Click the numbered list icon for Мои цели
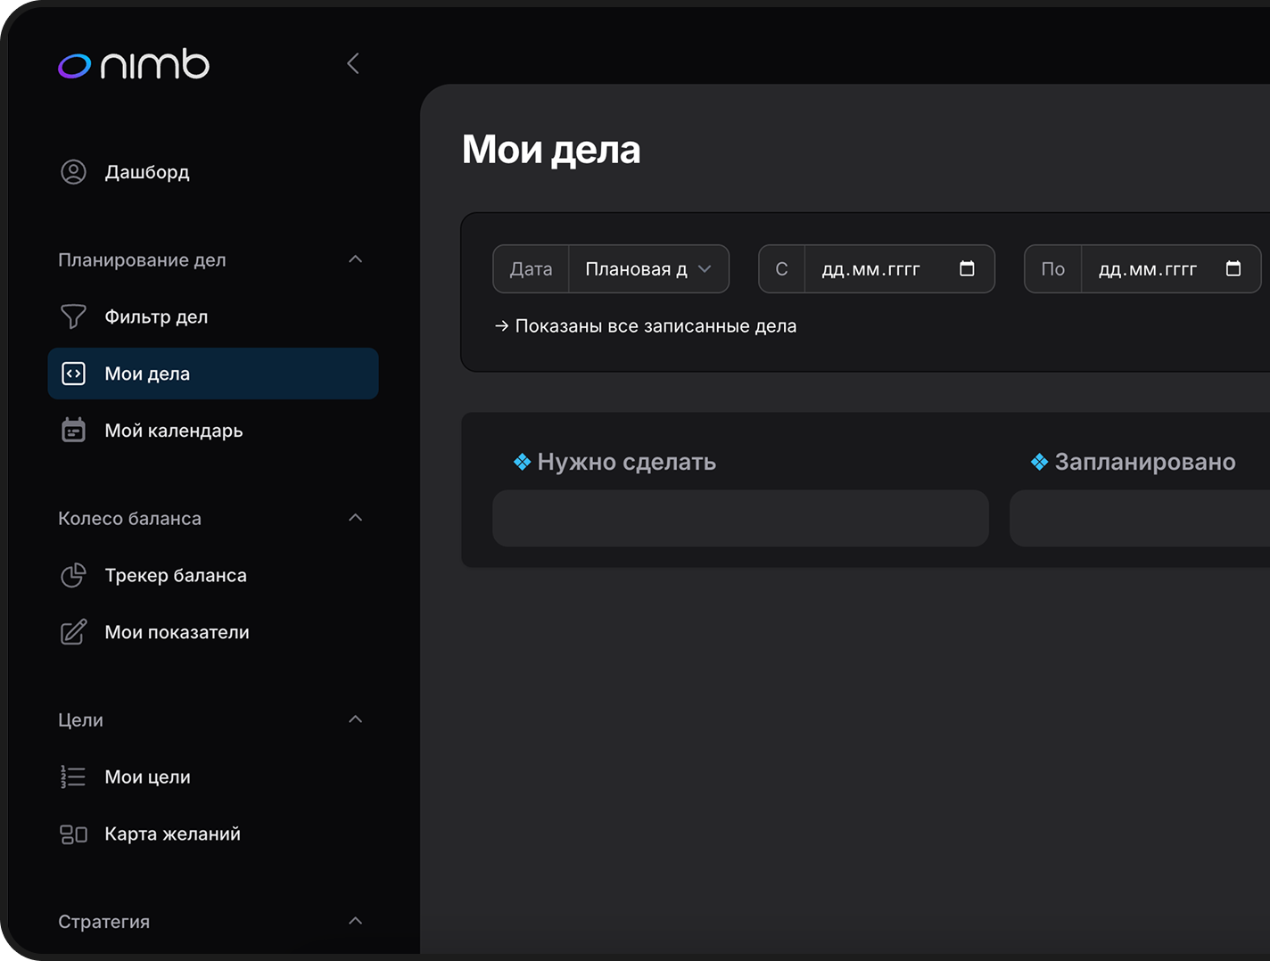This screenshot has height=961, width=1270. click(x=73, y=776)
